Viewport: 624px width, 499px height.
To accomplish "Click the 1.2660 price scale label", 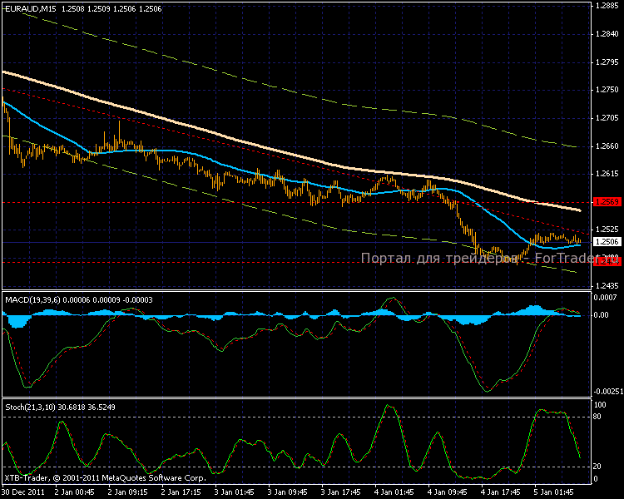I will pyautogui.click(x=607, y=146).
